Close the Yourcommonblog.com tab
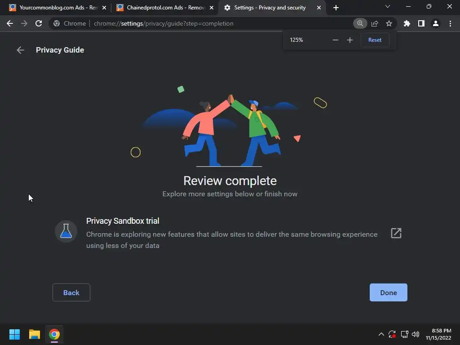Viewport: 460px width, 345px height. 104,8
